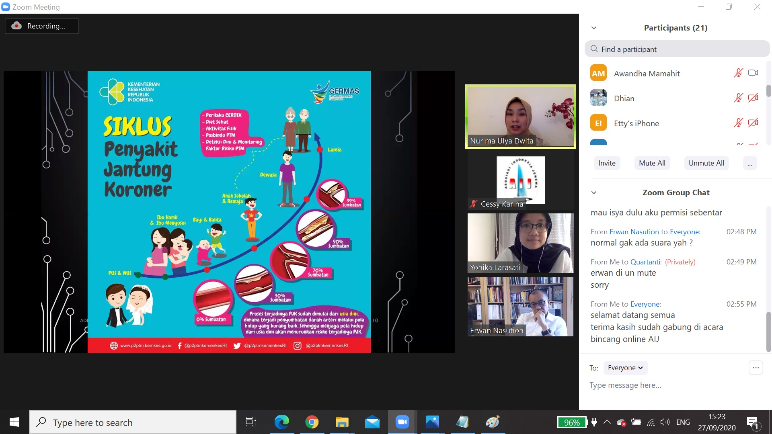Open the Everyone recipient dropdown
The height and width of the screenshot is (434, 772).
tap(625, 368)
